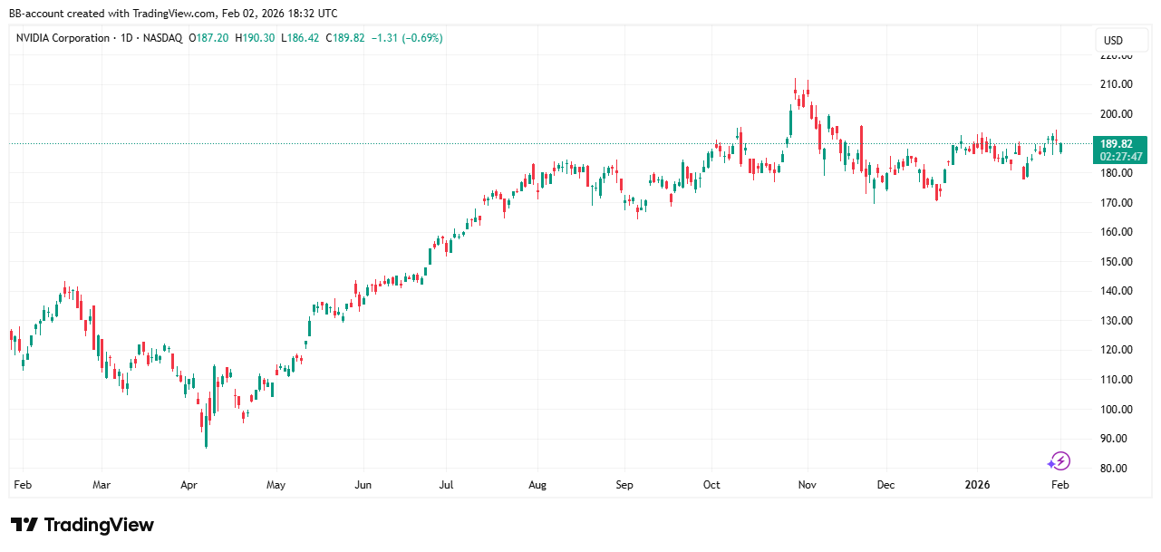Select the green 189.82 current price label
The image size is (1161, 552).
(1118, 144)
